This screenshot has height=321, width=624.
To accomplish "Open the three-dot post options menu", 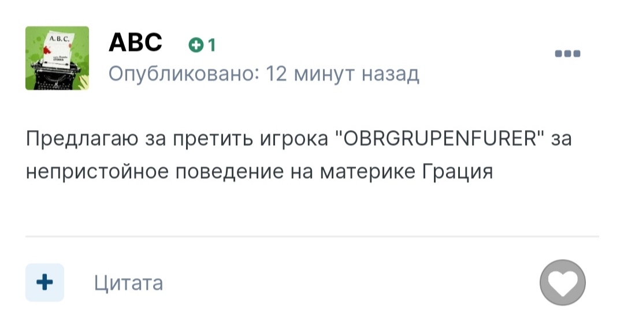I will (x=567, y=54).
